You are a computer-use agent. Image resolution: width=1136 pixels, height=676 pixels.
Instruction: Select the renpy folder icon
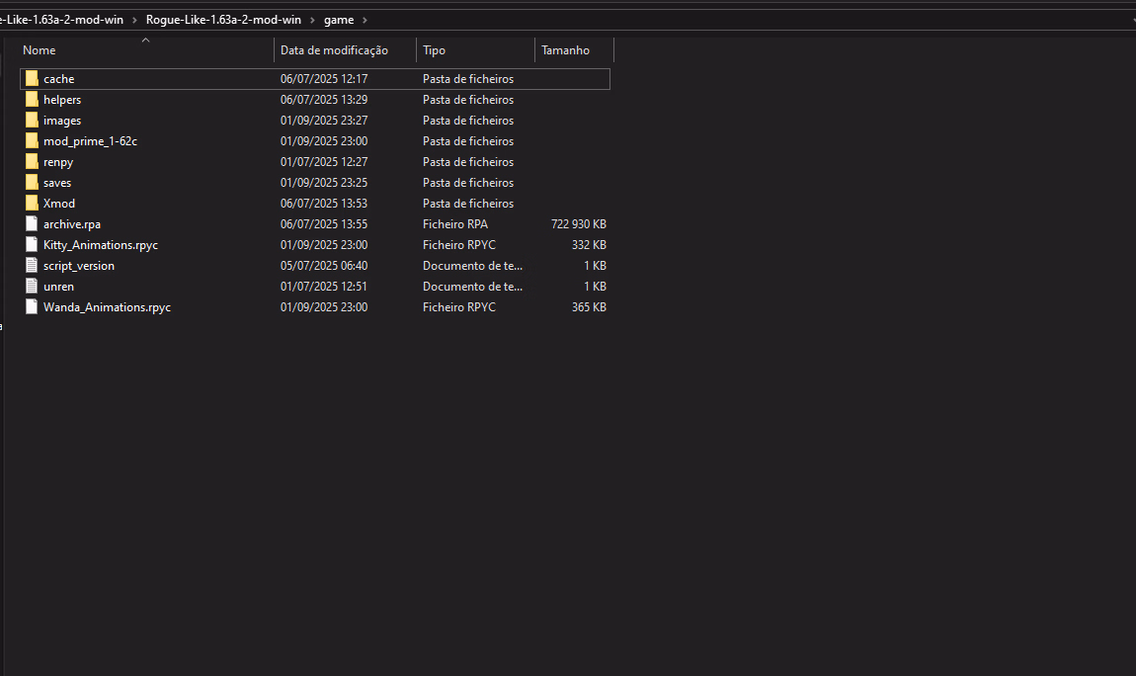click(x=32, y=162)
